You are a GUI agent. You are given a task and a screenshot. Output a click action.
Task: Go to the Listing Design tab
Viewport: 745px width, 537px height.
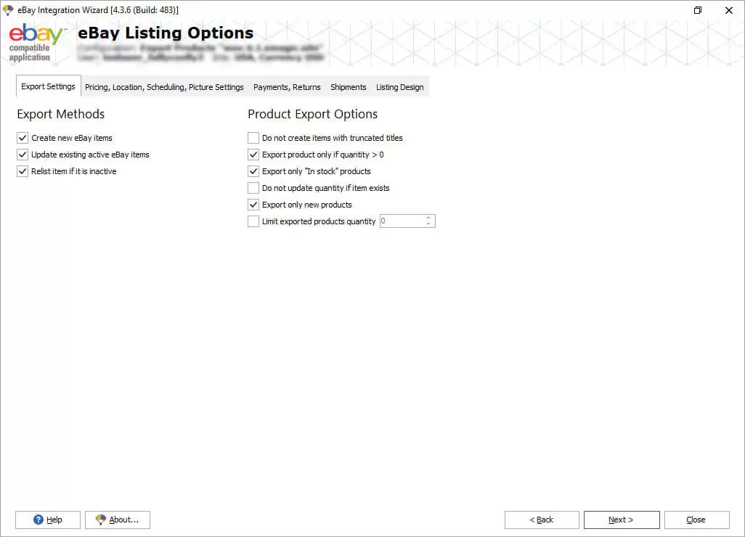coord(399,87)
